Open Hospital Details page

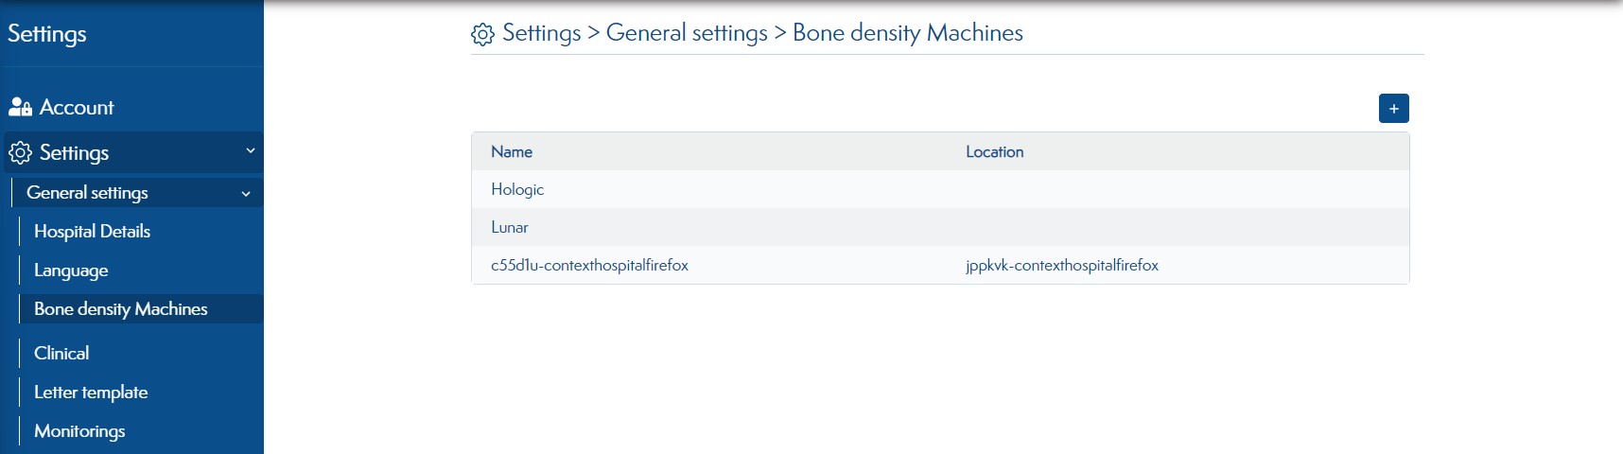[92, 231]
